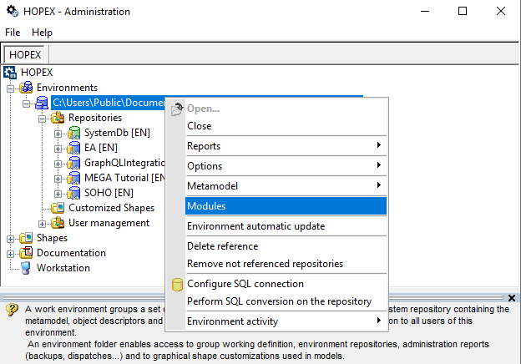The image size is (521, 364).
Task: Click the Environments folder icon
Action: [x=27, y=88]
